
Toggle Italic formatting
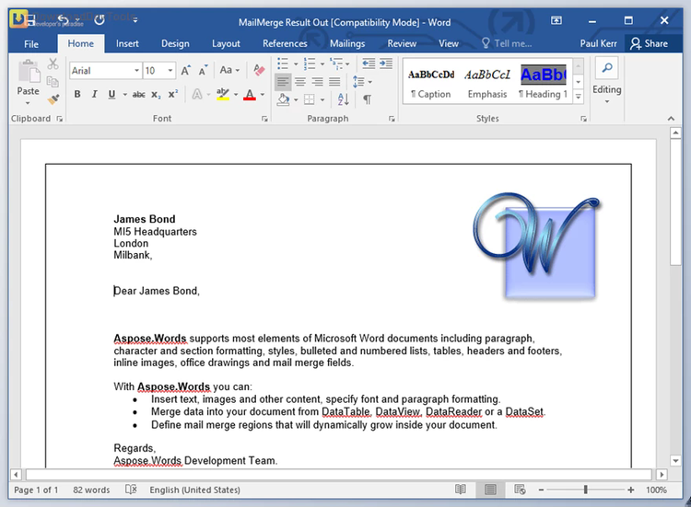(x=94, y=94)
